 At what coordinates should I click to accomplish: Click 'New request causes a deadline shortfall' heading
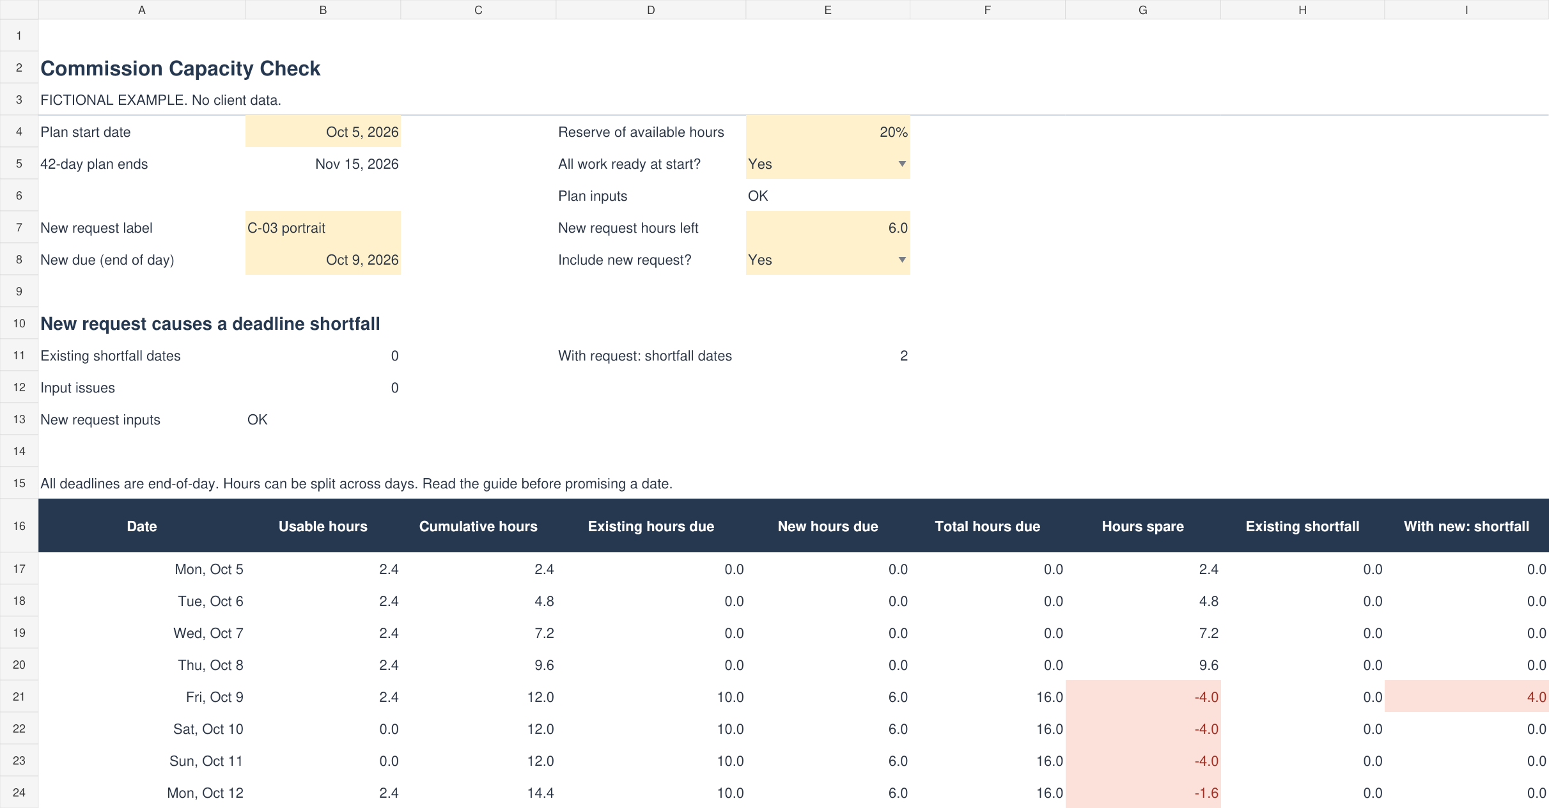coord(210,323)
